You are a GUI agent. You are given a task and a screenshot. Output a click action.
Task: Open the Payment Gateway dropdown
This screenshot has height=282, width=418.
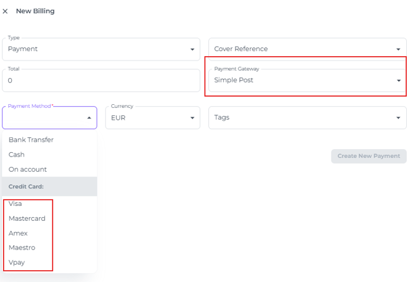pos(307,80)
